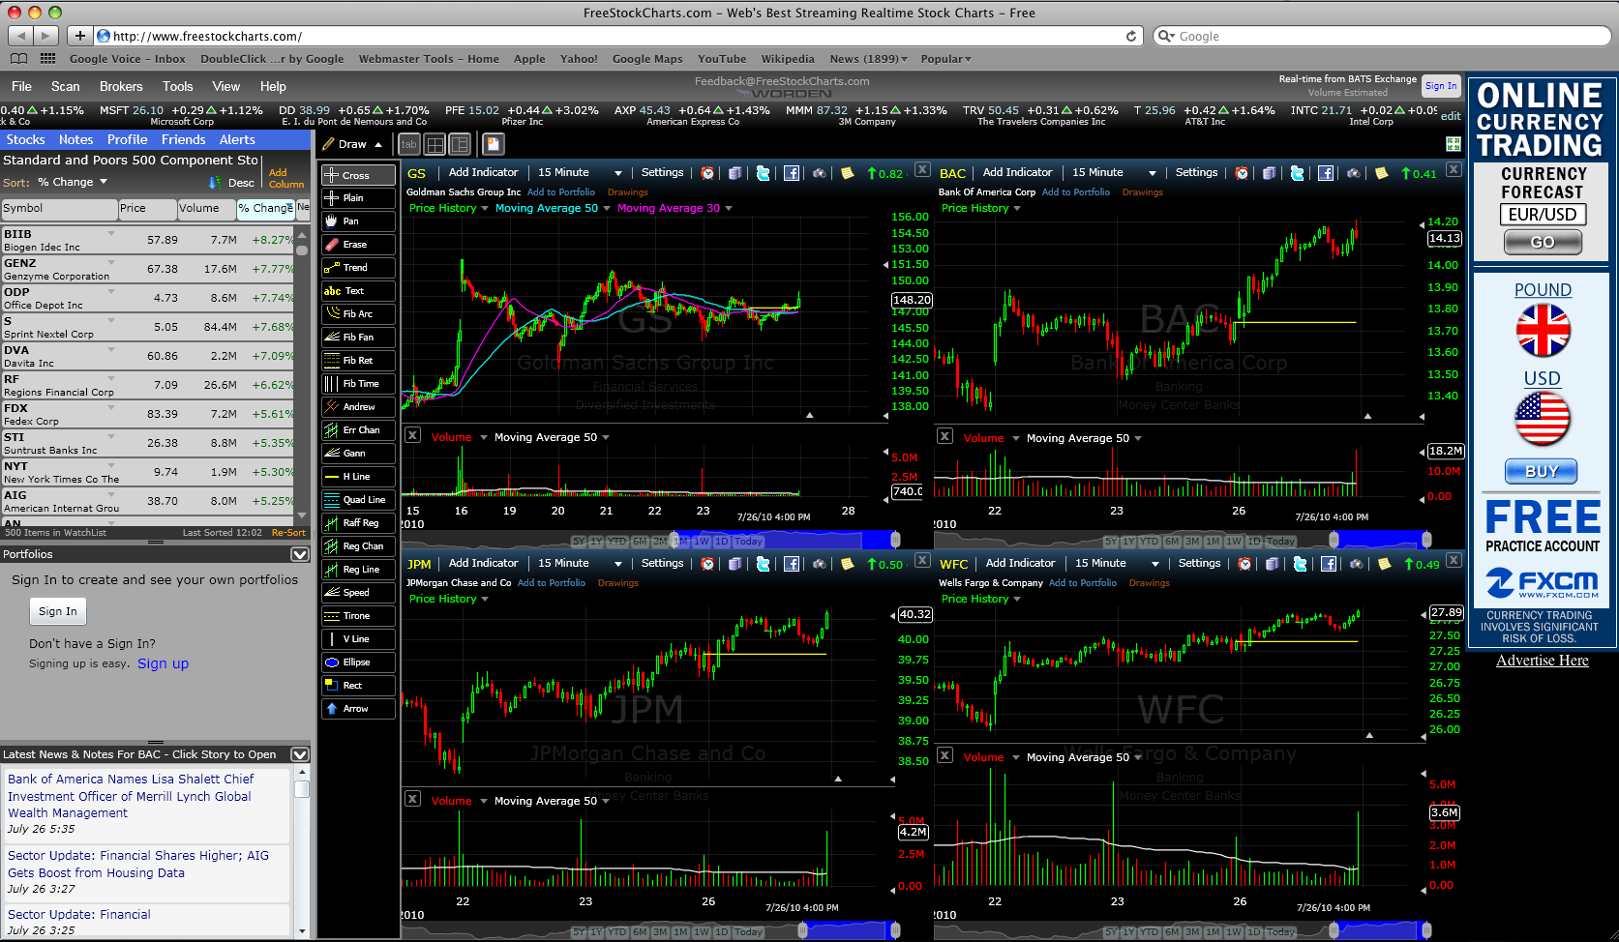
Task: Select the Plain cursor tool
Action: coord(358,198)
